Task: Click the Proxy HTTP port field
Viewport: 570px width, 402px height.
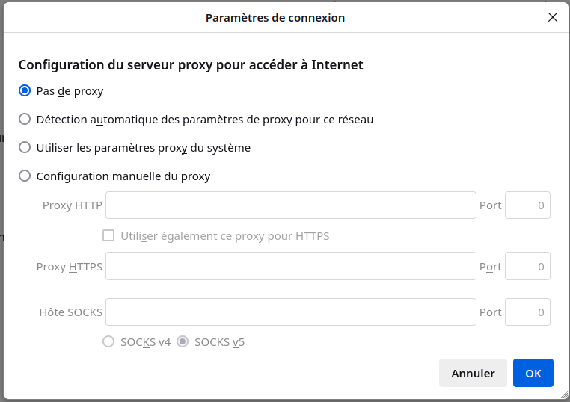Action: 527,205
